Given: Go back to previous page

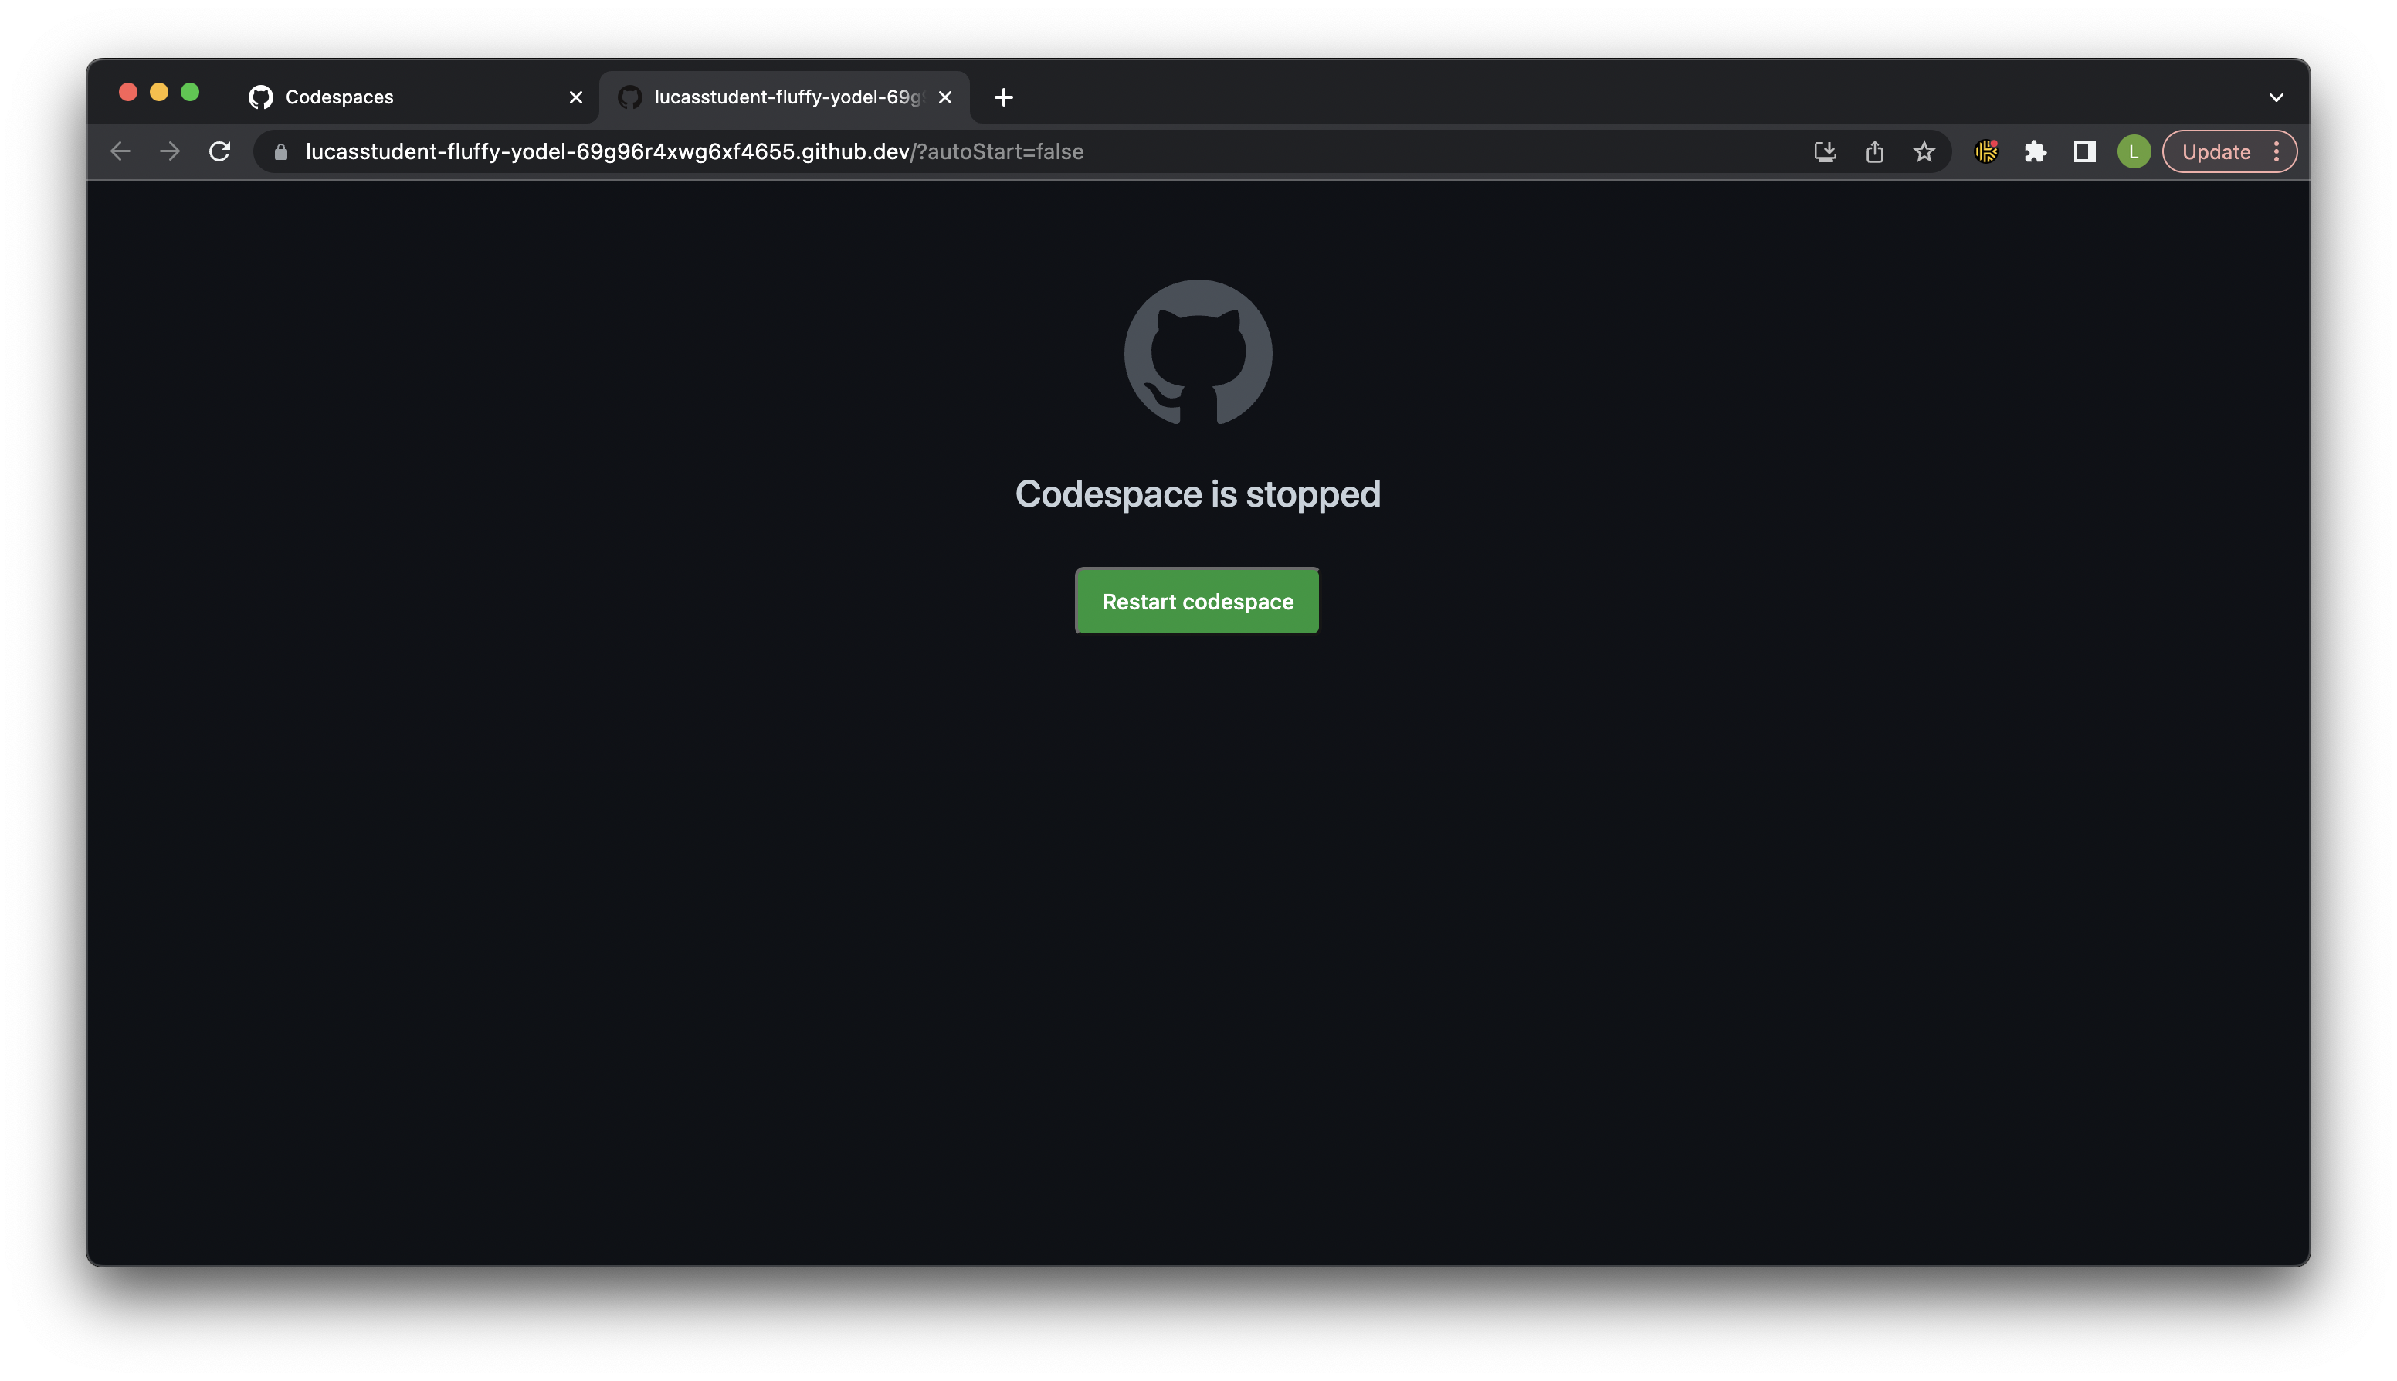Looking at the screenshot, I should click(120, 151).
